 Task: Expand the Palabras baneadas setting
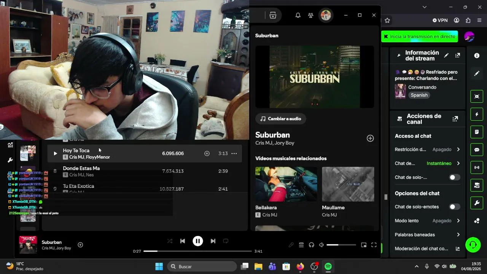[427, 235]
